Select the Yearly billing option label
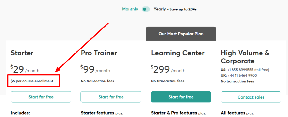 point(160,9)
